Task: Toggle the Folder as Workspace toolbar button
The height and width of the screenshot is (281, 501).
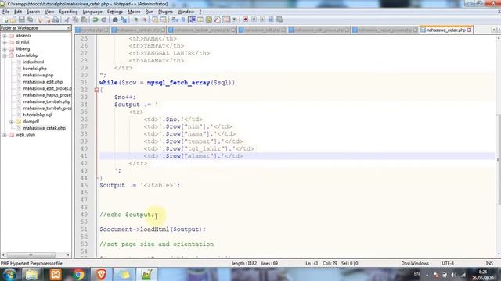Action: pyautogui.click(x=226, y=20)
